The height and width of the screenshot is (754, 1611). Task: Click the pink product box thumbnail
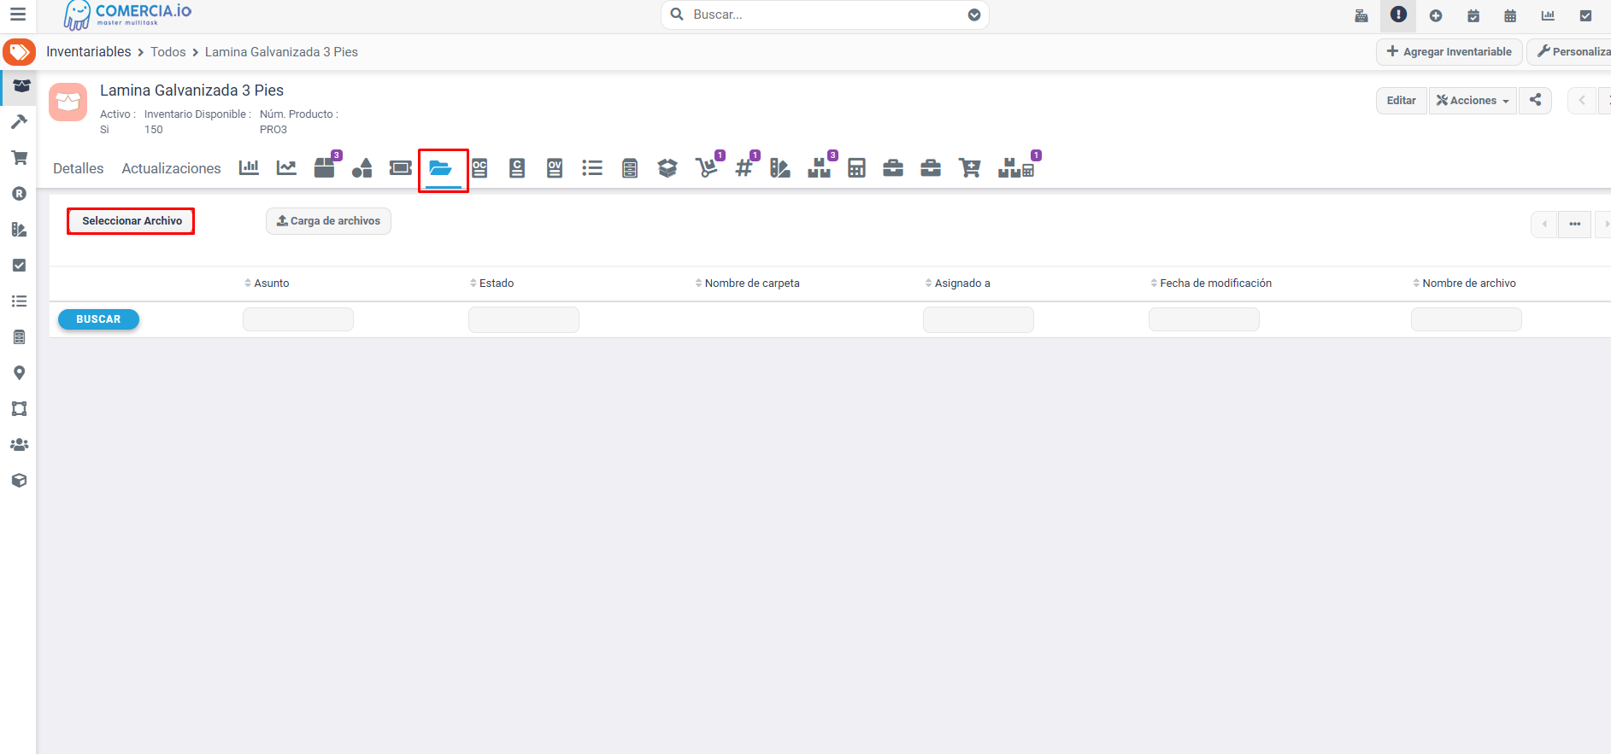tap(68, 102)
